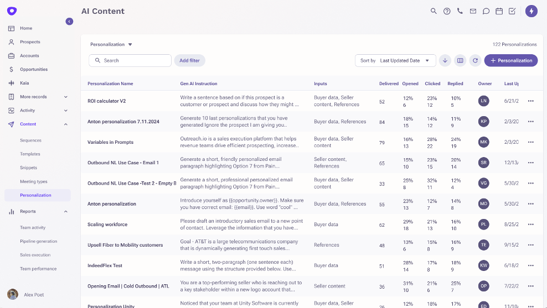Image resolution: width=547 pixels, height=308 pixels.
Task: Click Opened column header
Action: (410, 83)
